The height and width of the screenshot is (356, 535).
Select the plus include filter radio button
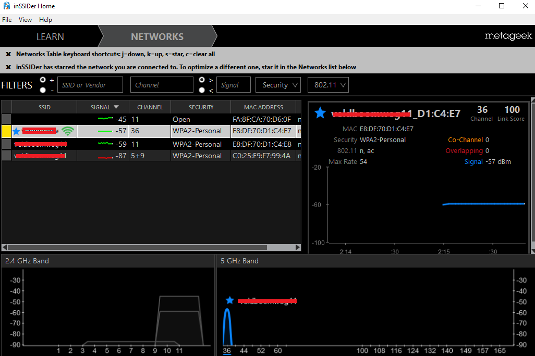tap(43, 80)
